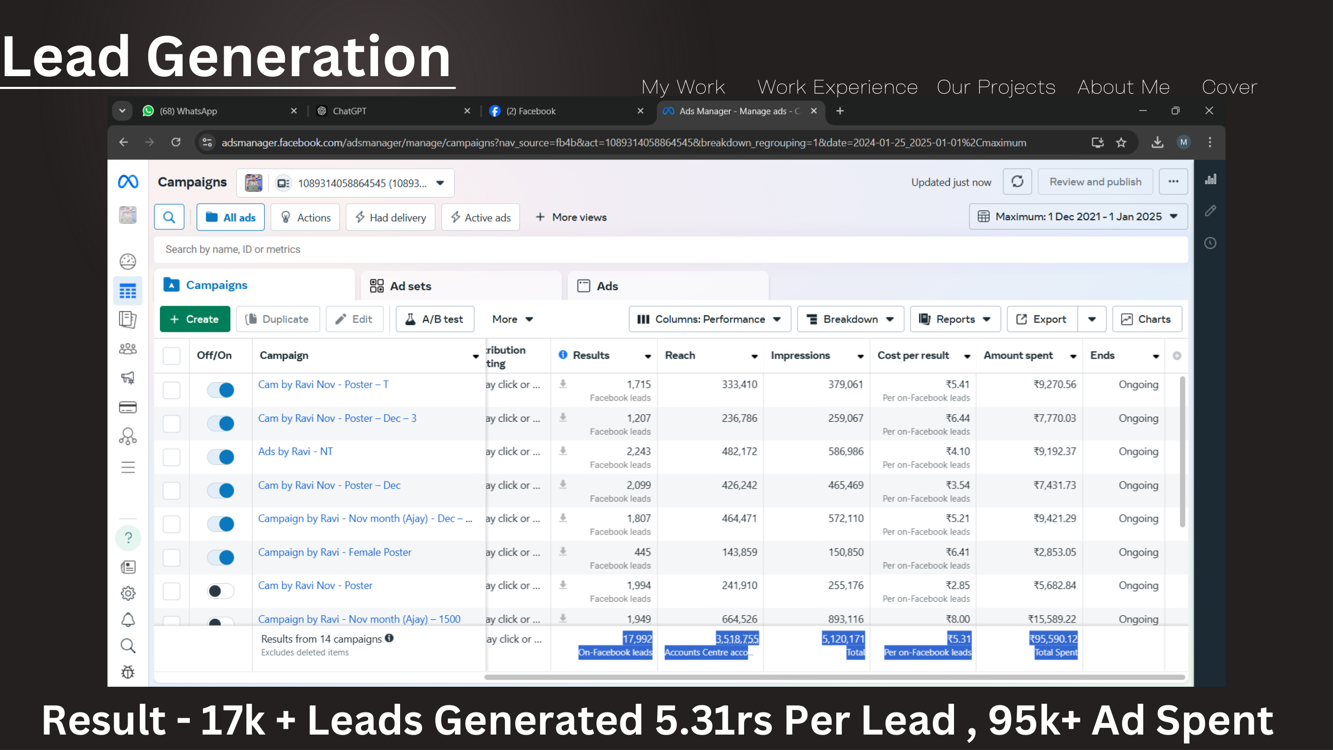The height and width of the screenshot is (750, 1333).
Task: Toggle off Cam by Ravi Nov - Poster – T
Action: click(221, 390)
